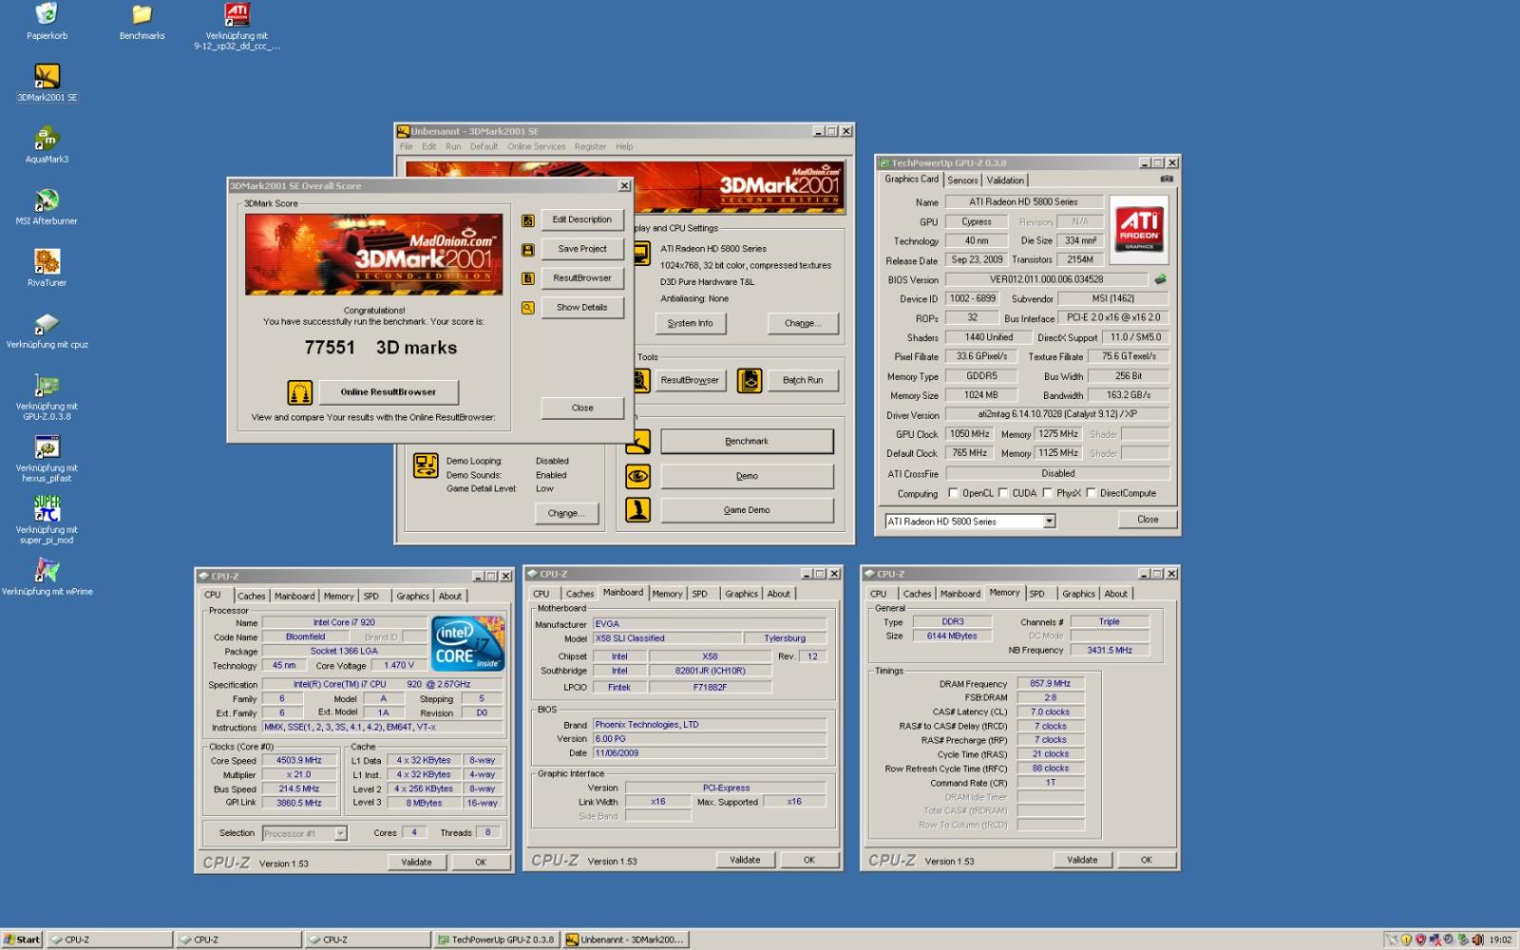Switch to Unbenannt - 3DMark200 taskbar item
The height and width of the screenshot is (950, 1520).
point(625,940)
